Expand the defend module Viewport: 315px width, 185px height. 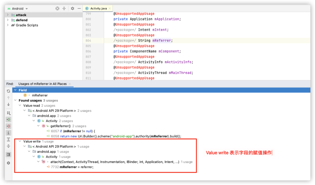tap(8, 20)
